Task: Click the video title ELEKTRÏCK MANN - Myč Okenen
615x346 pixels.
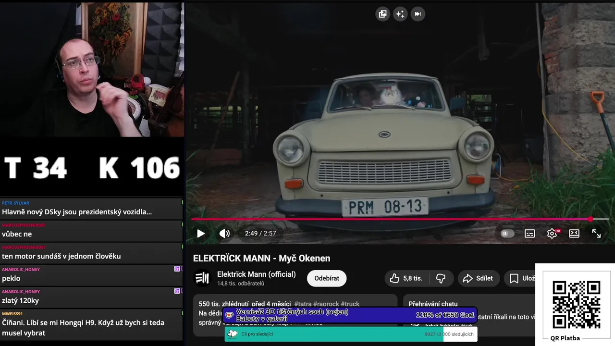Action: [x=261, y=258]
